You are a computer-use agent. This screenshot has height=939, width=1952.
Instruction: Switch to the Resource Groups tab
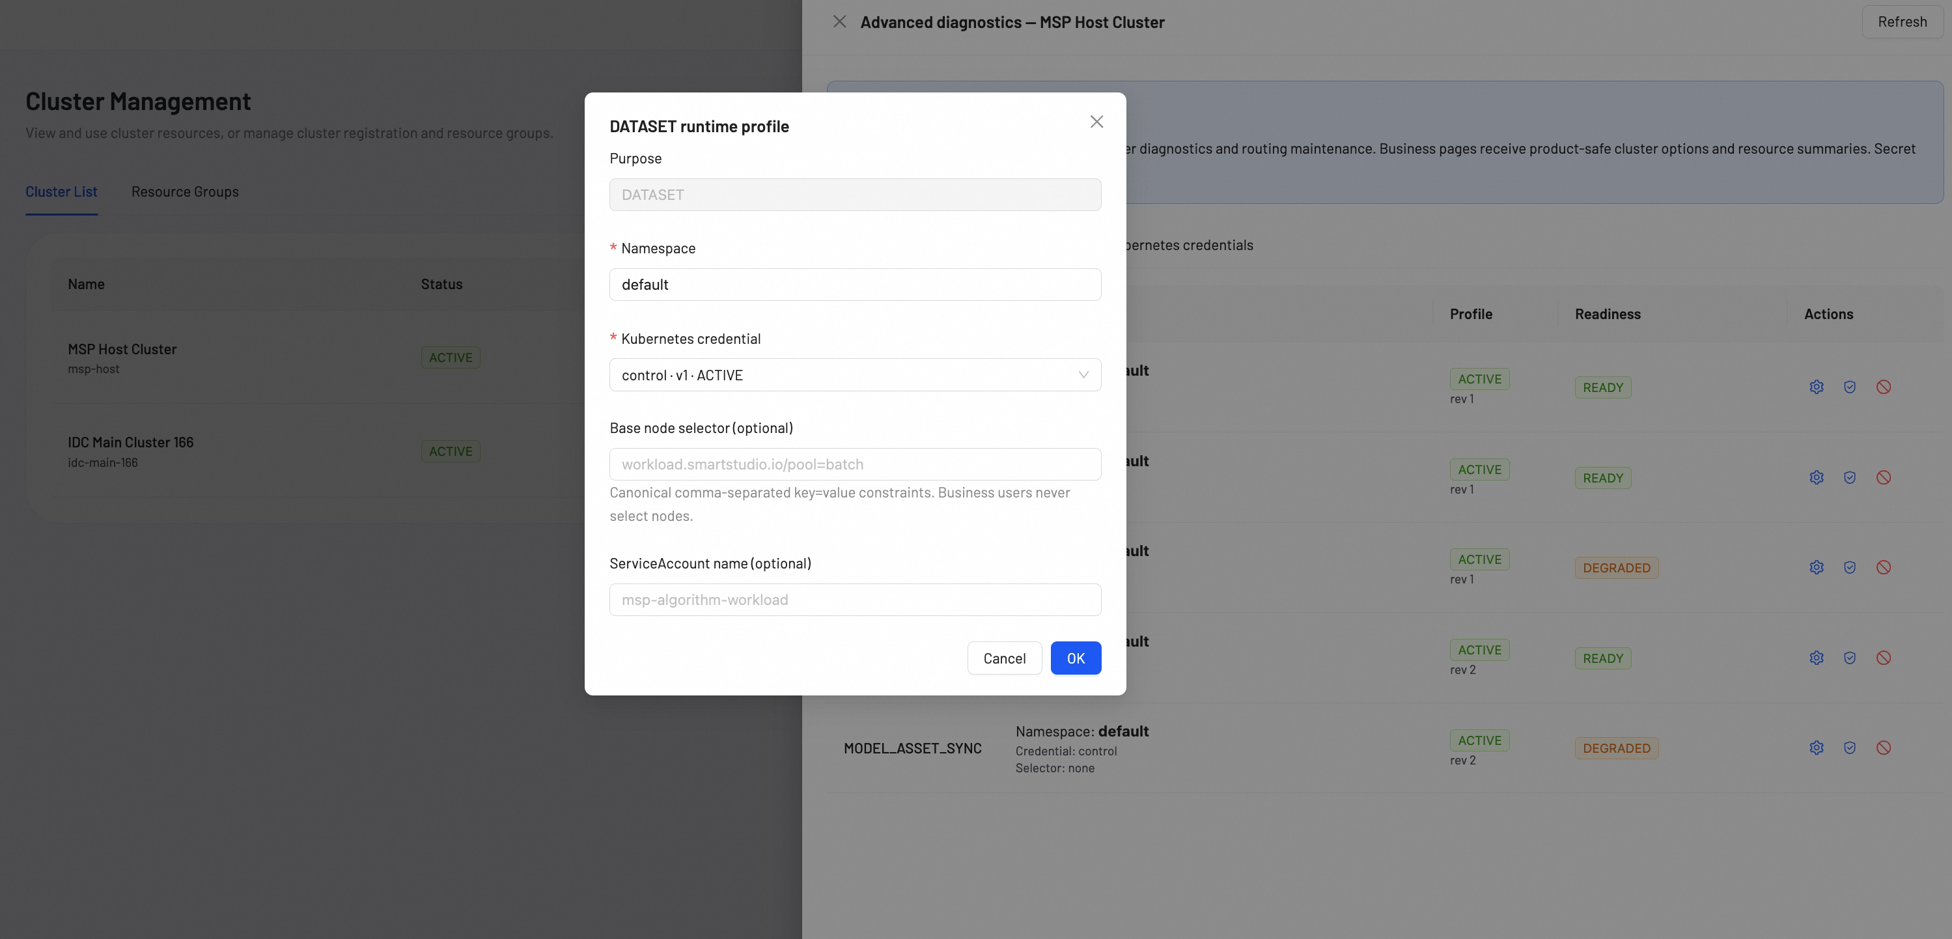tap(185, 191)
